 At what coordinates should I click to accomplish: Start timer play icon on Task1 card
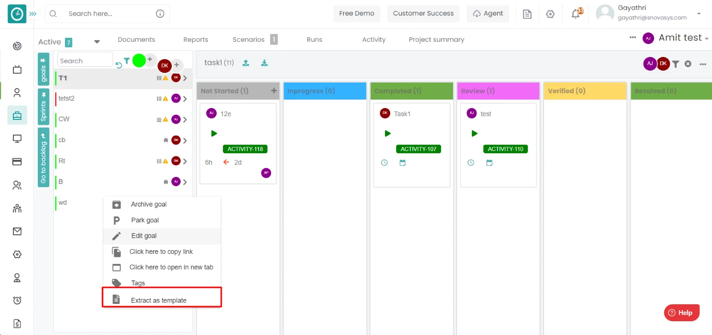click(388, 133)
